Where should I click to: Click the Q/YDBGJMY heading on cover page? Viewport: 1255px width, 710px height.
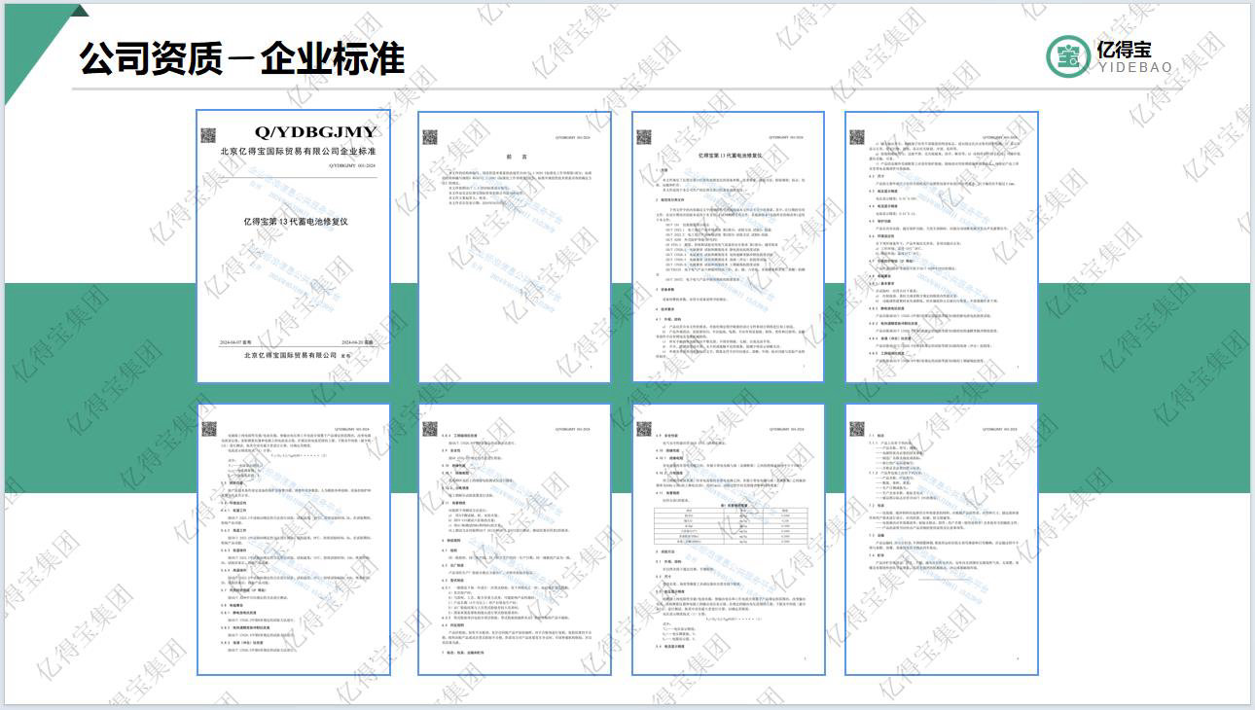click(315, 132)
